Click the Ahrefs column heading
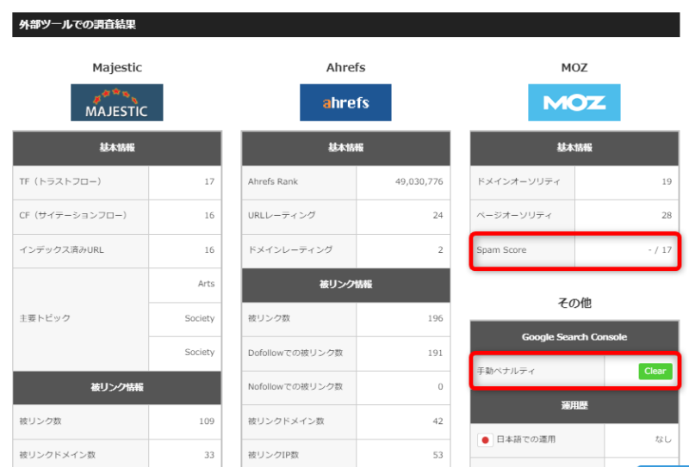Image resolution: width=689 pixels, height=467 pixels. 345,68
